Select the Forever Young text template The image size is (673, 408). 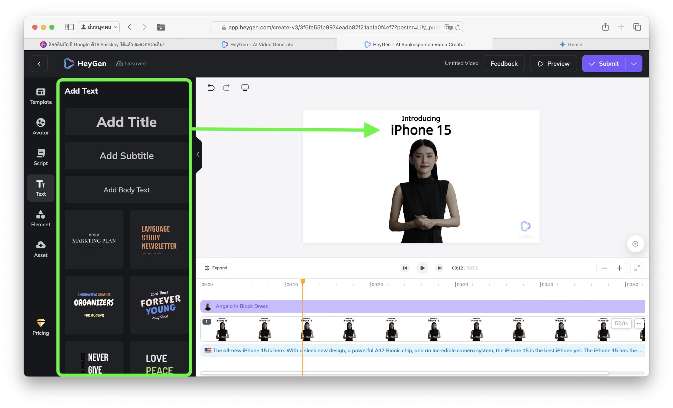(160, 305)
